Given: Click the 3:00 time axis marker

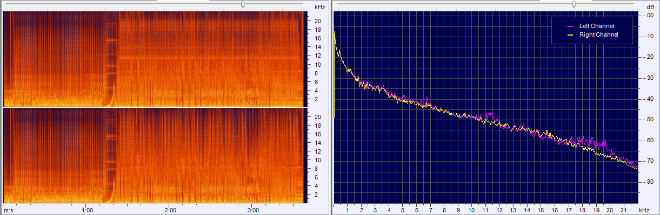Looking at the screenshot, I should [253, 210].
